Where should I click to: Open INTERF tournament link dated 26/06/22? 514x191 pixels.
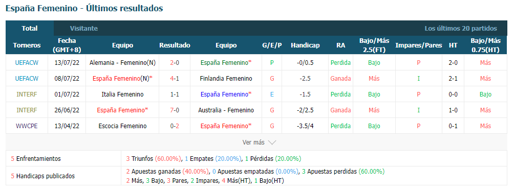pos(27,110)
